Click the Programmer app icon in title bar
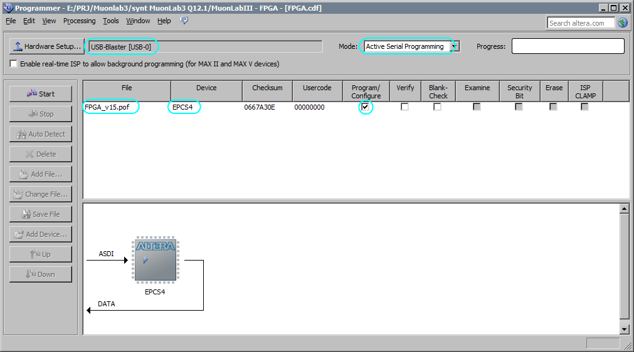 (x=8, y=8)
